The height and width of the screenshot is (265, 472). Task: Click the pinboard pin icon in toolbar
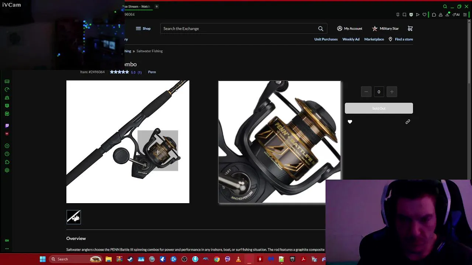point(398,15)
